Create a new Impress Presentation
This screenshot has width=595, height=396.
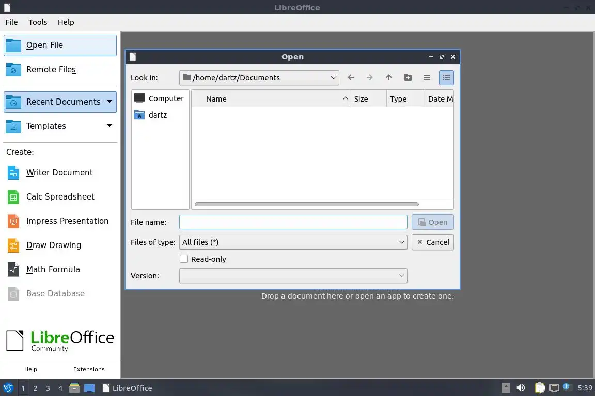[x=60, y=221]
